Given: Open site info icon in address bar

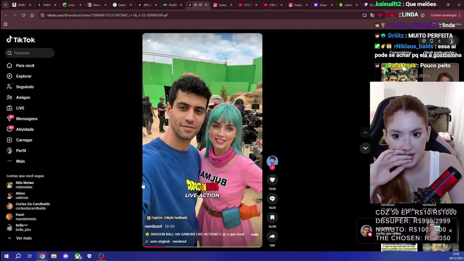Looking at the screenshot, I should pos(42,15).
